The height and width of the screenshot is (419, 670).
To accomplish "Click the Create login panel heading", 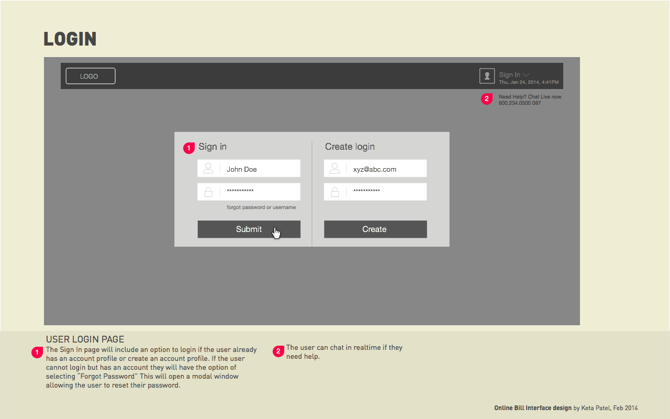I will 350,147.
